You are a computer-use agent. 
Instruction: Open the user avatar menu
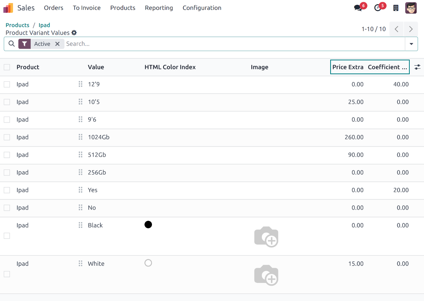(411, 8)
